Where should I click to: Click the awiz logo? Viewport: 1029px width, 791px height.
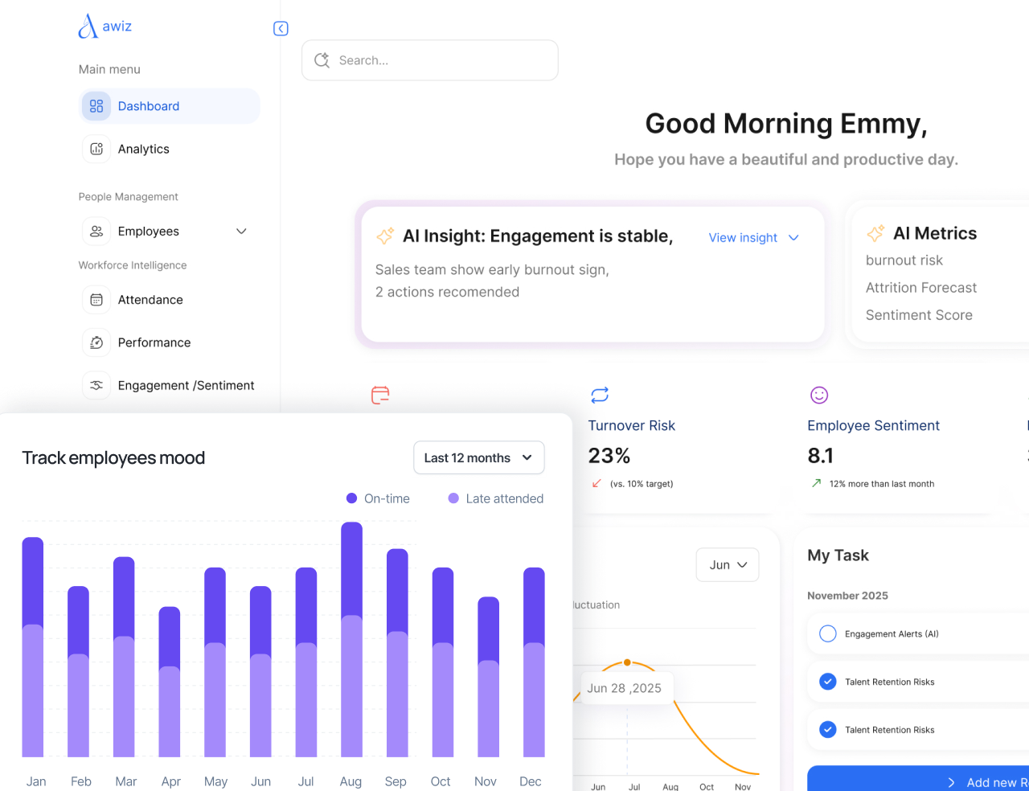[105, 27]
